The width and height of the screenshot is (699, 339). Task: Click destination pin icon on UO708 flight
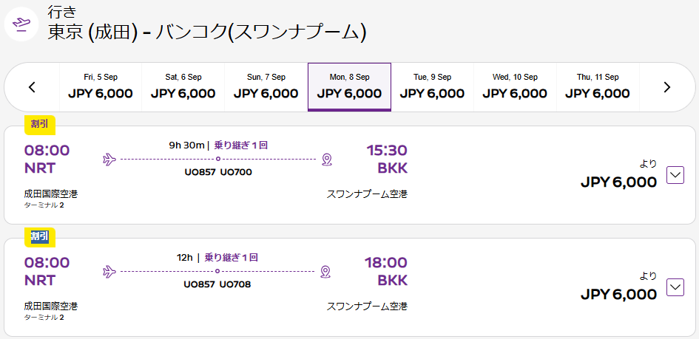326,271
